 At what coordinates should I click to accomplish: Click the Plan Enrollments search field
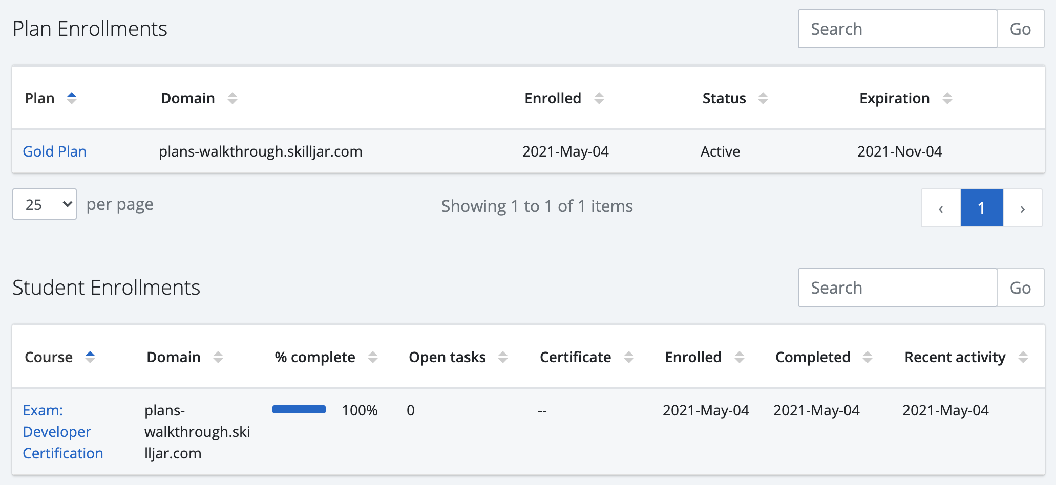click(897, 29)
